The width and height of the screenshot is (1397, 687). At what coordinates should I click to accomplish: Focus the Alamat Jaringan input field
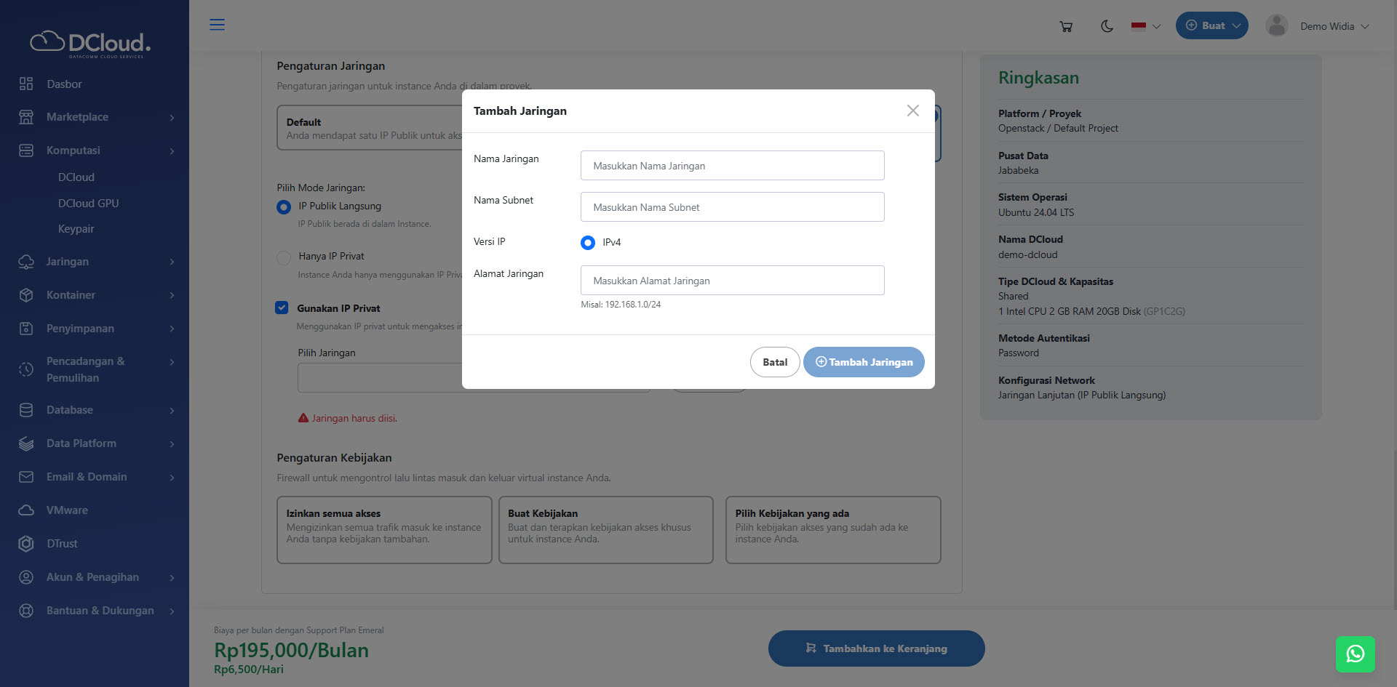[732, 281]
